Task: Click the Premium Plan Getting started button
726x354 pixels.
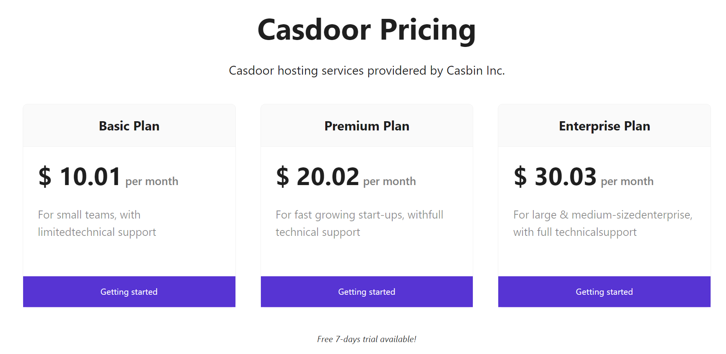Action: tap(366, 292)
